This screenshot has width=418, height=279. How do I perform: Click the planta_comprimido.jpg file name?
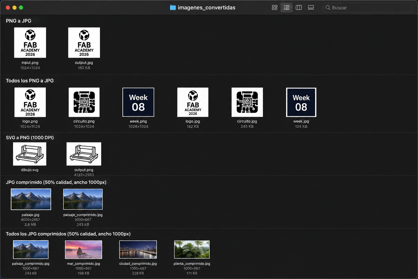coord(192,263)
